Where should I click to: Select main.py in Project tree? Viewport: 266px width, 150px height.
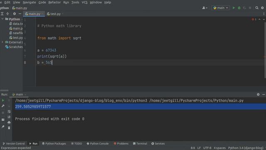point(16,28)
